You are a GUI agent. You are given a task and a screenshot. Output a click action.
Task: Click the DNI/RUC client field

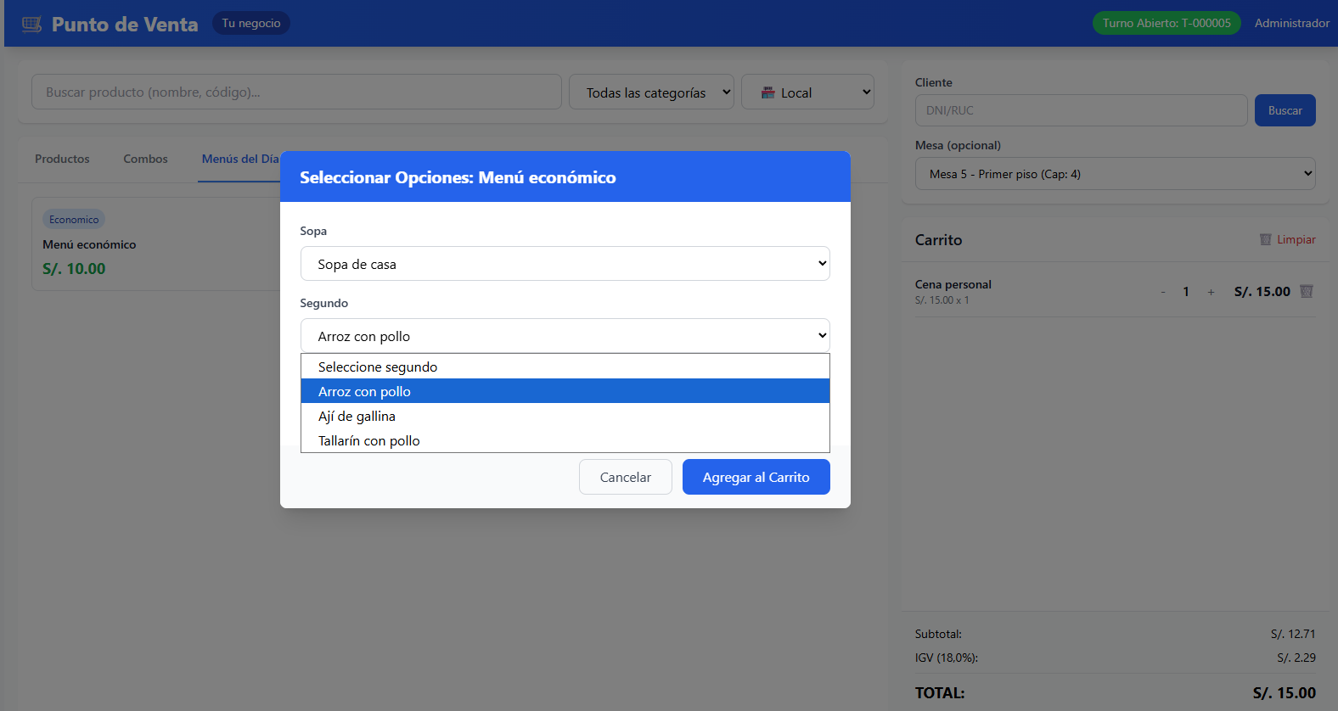1082,110
